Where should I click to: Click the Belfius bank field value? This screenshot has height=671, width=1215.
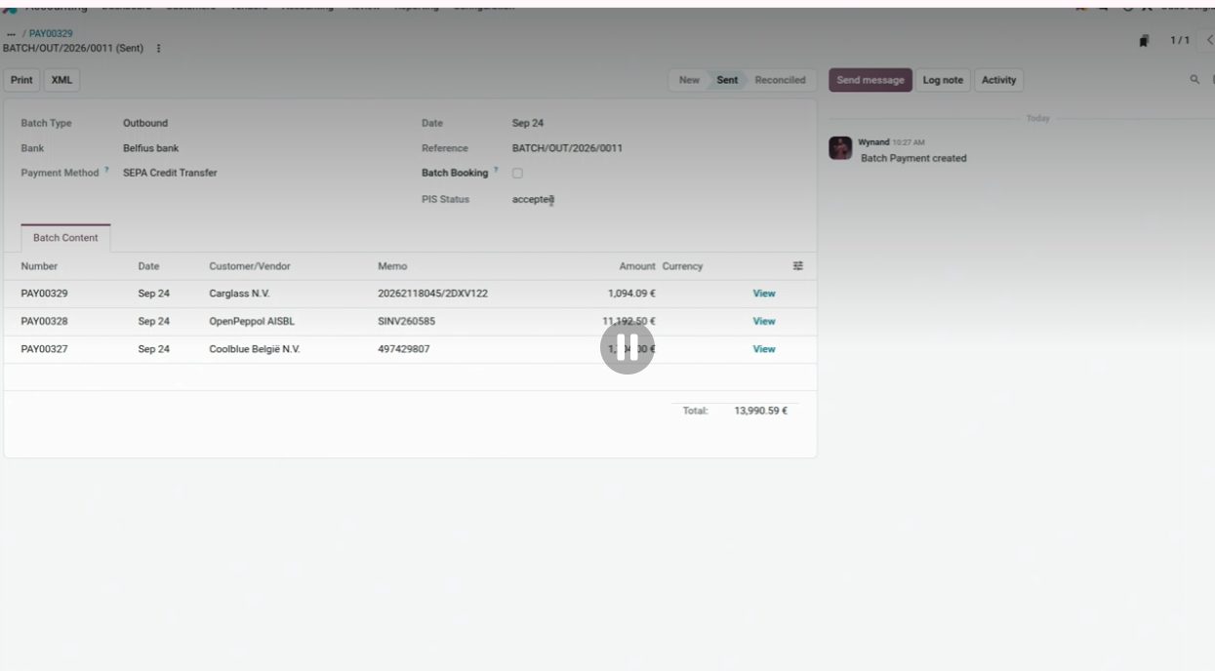(x=150, y=148)
